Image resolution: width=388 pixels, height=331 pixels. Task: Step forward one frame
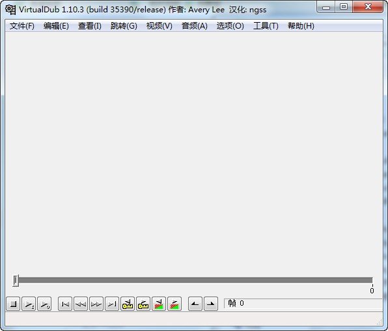(96, 304)
